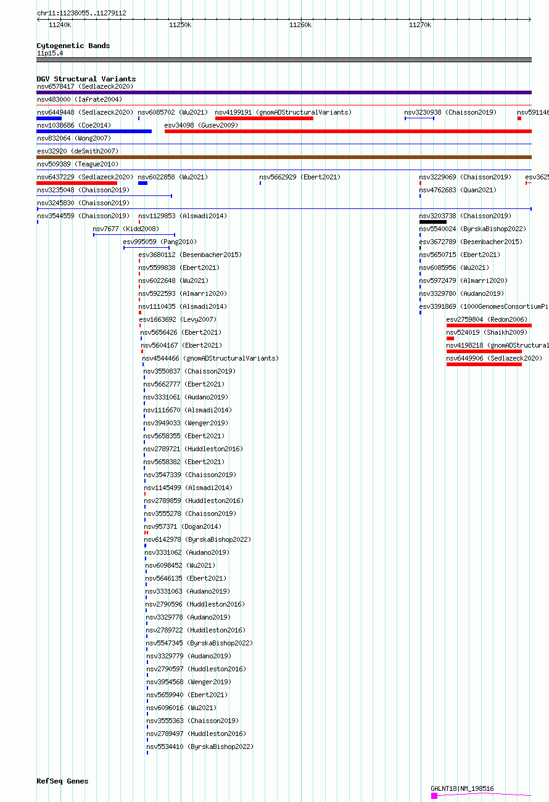This screenshot has height=802, width=549.
Task: Click the brown esv32920 variant bar
Action: click(x=284, y=157)
